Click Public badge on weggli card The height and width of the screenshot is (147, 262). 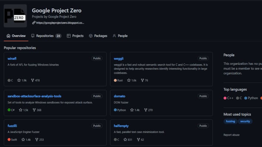203,58
